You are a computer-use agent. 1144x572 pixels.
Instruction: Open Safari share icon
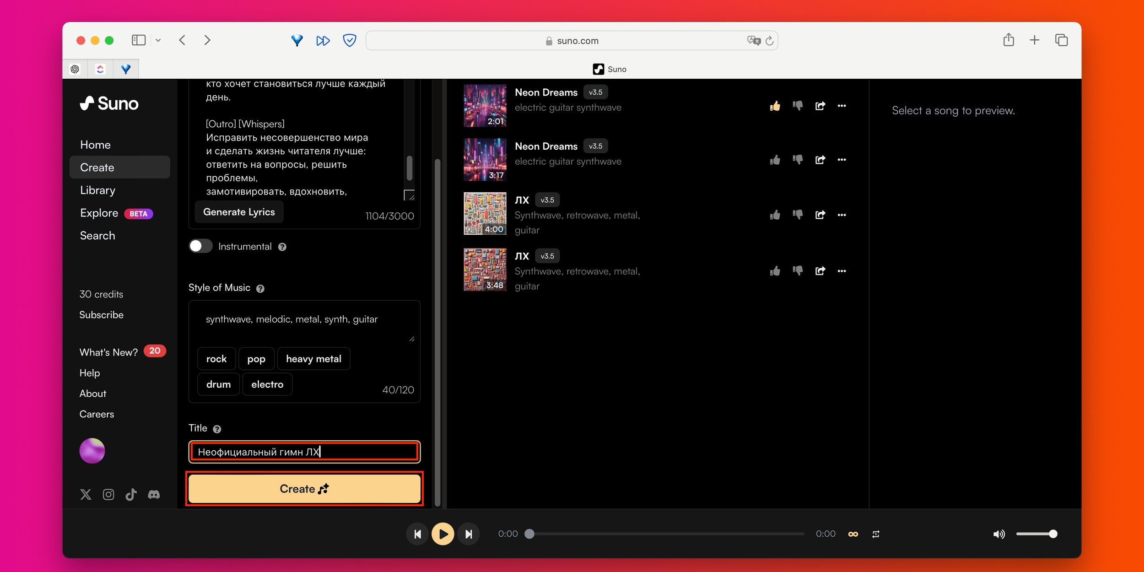[x=1009, y=40]
